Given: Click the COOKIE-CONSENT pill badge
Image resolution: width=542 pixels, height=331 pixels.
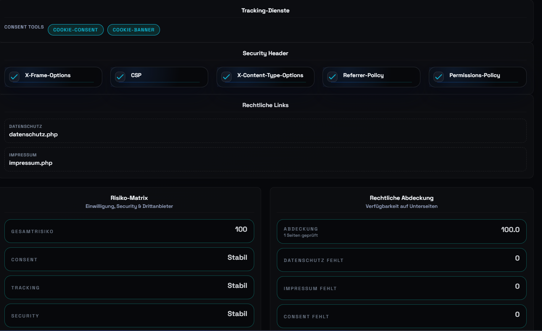Looking at the screenshot, I should click(76, 30).
